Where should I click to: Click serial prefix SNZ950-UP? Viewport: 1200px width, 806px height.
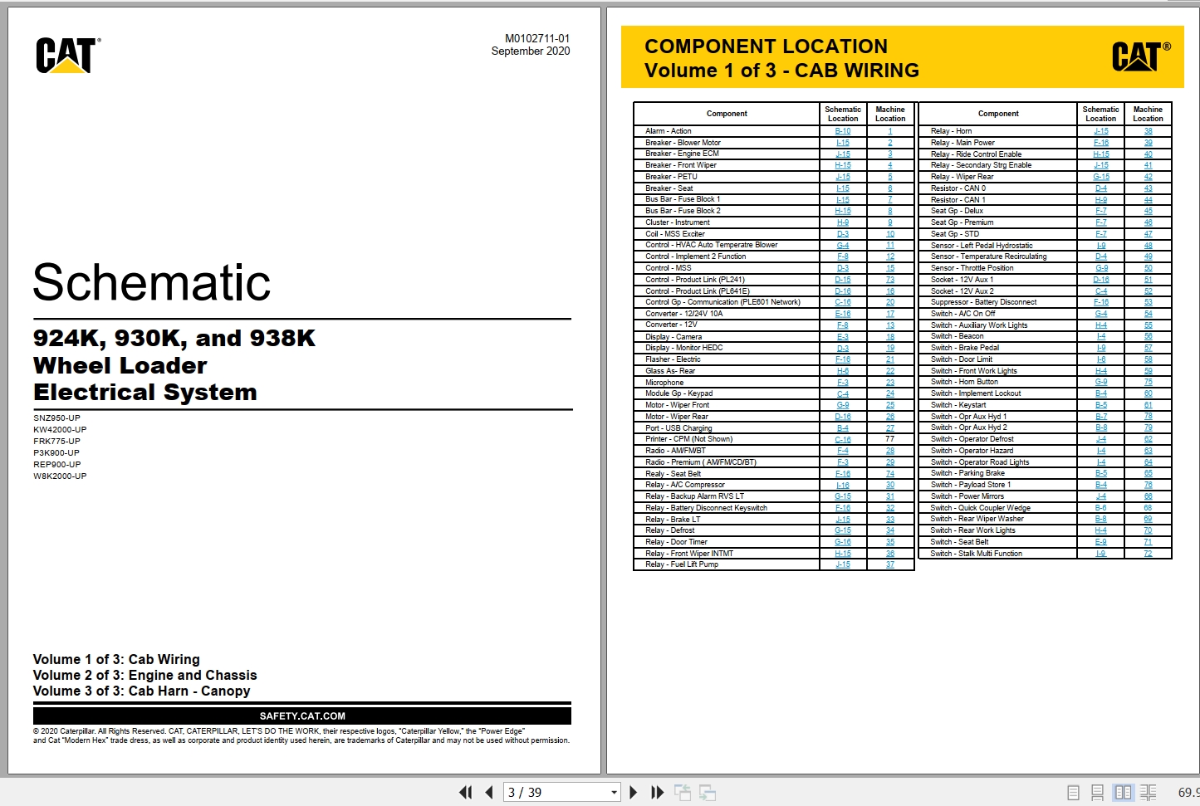[x=56, y=418]
